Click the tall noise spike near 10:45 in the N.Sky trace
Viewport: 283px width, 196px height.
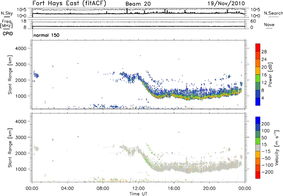(127, 11)
